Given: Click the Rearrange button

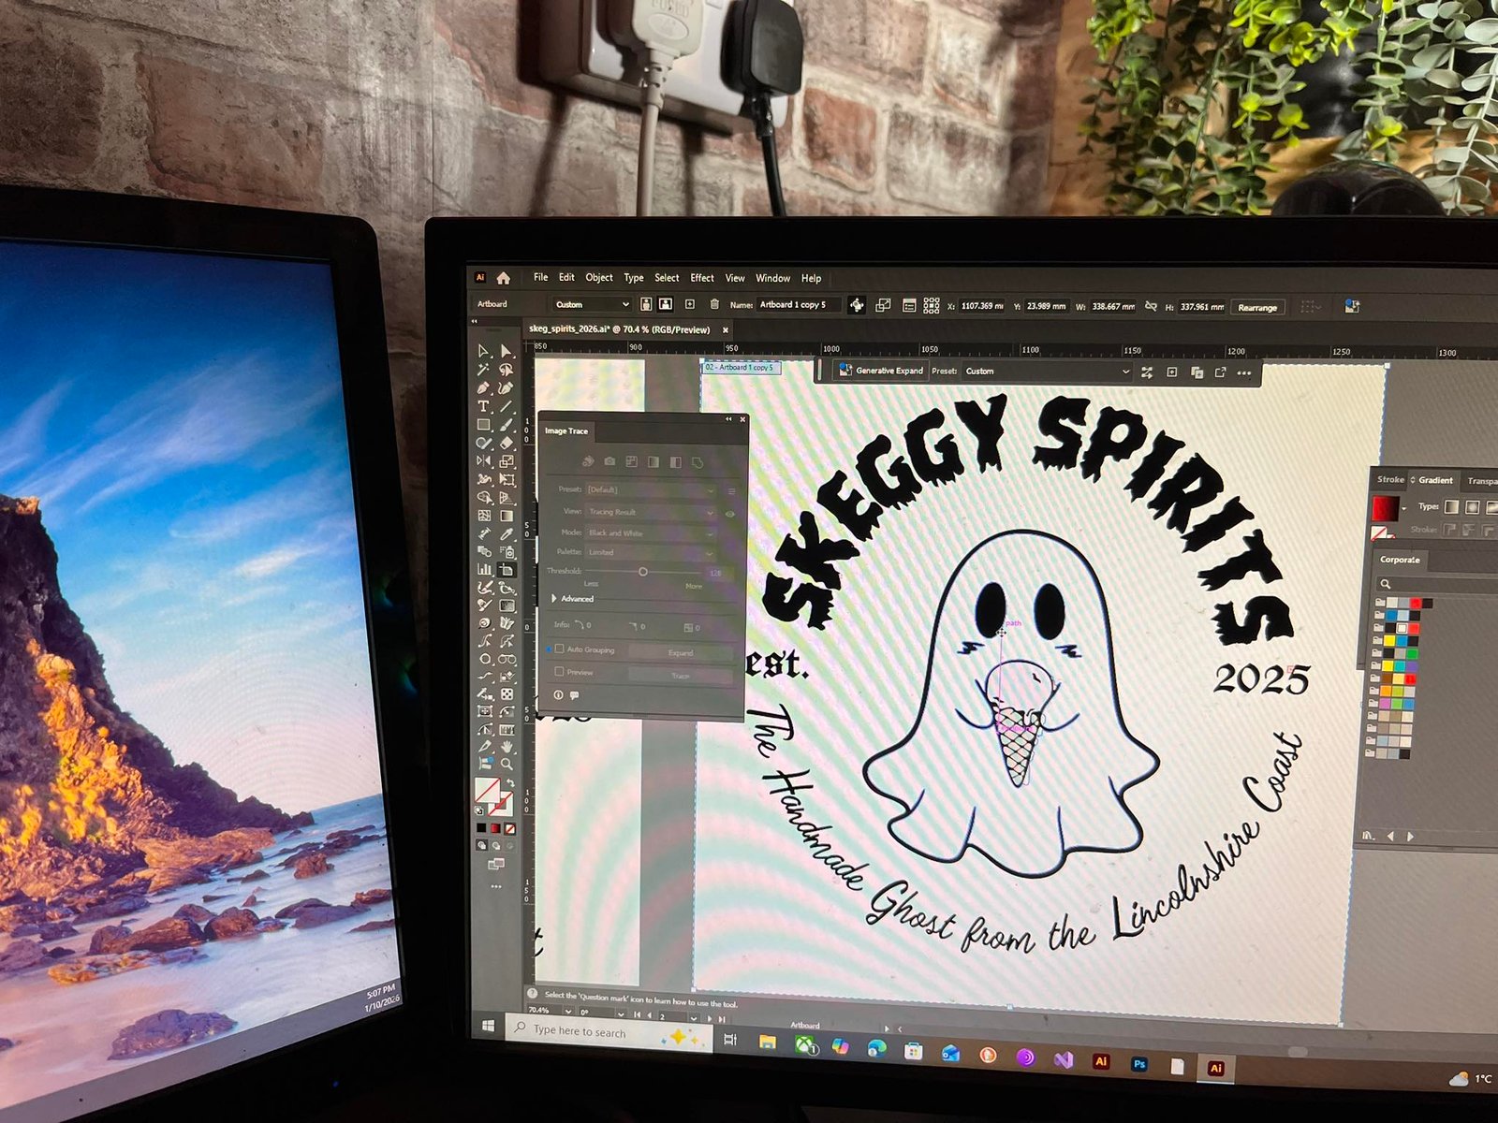Looking at the screenshot, I should [1256, 308].
